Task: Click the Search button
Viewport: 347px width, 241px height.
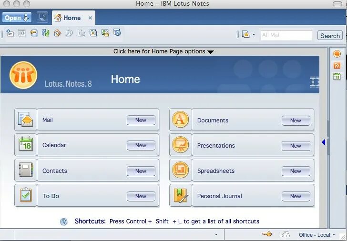Action: (x=330, y=36)
